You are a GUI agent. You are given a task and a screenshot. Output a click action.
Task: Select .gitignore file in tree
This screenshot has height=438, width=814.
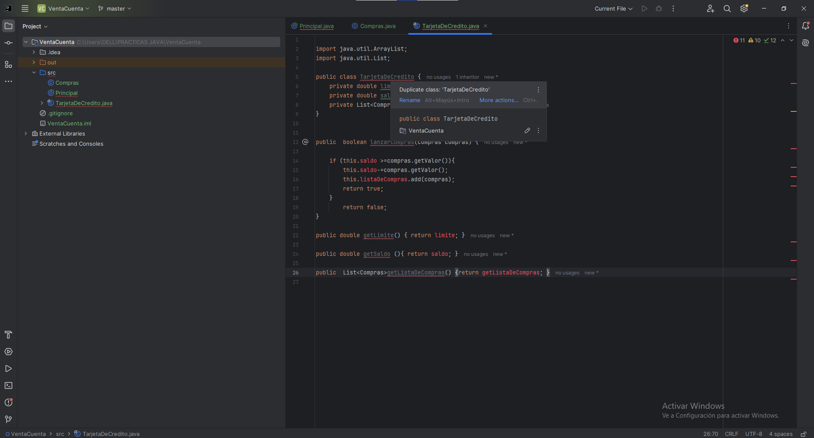click(x=60, y=113)
